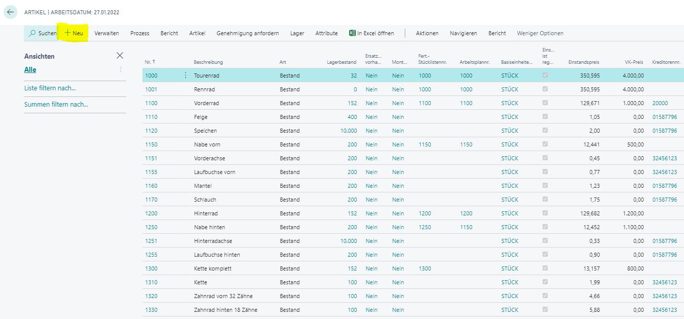
Task: Expand the Verwalten menu
Action: (x=107, y=33)
